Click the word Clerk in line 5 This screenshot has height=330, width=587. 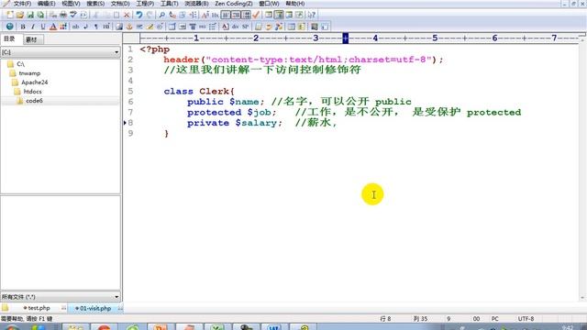pyautogui.click(x=215, y=91)
